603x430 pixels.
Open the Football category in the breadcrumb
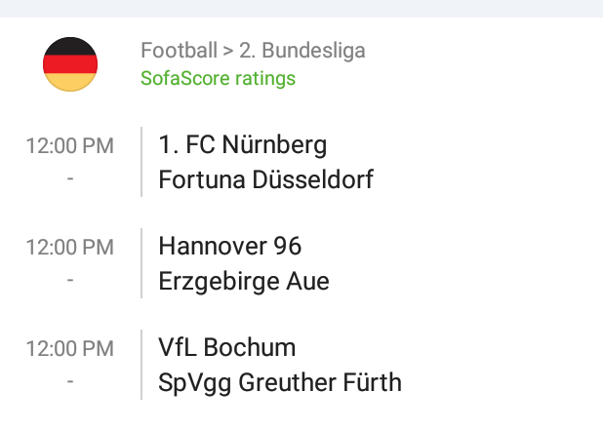(x=178, y=51)
